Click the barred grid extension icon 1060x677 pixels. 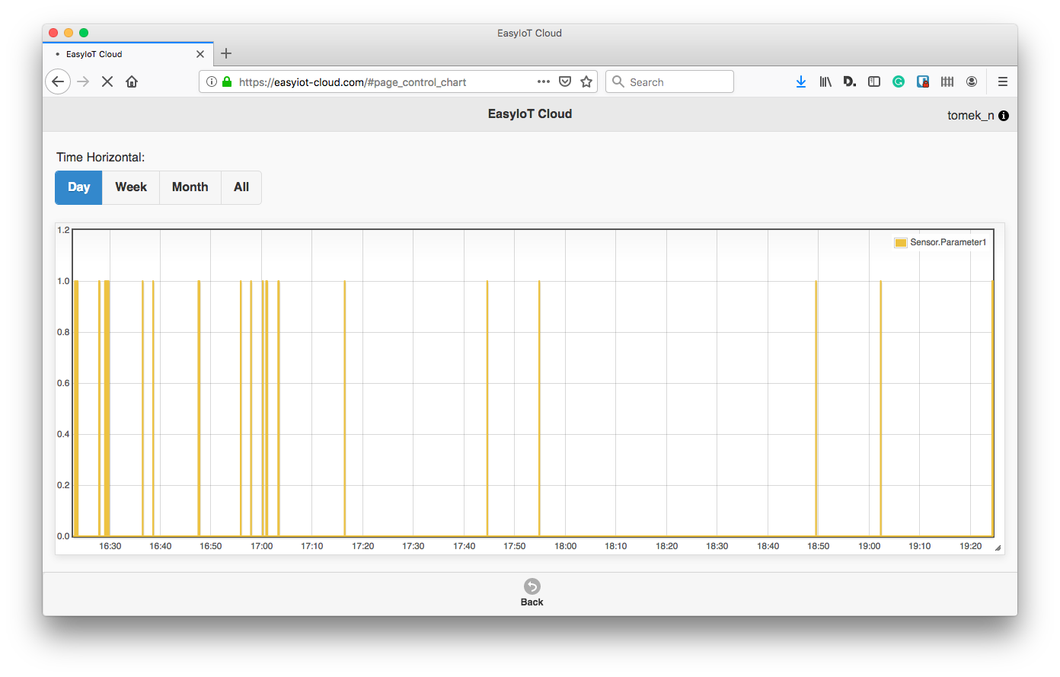tap(947, 81)
